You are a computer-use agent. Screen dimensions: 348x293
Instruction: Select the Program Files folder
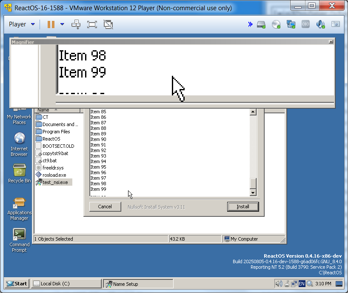point(53,132)
